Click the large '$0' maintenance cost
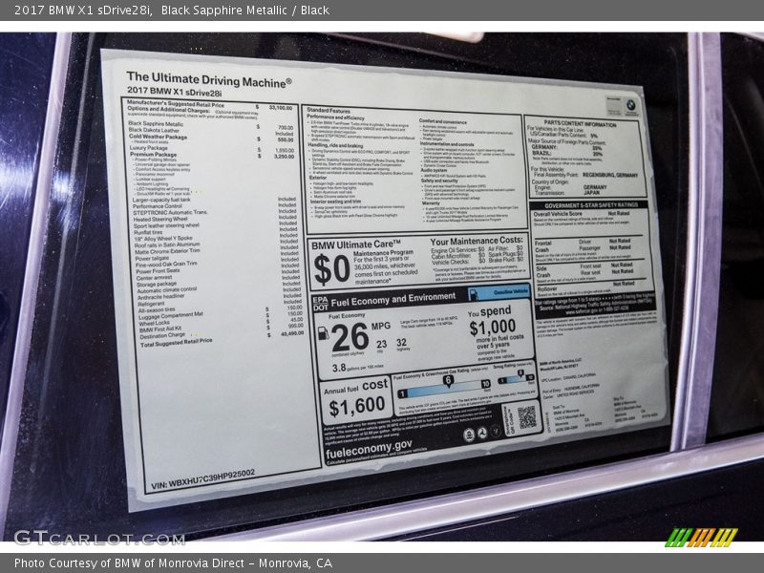The height and width of the screenshot is (573, 764). coord(331,269)
